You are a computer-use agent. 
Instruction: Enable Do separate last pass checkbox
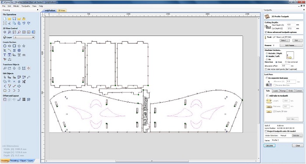click(x=267, y=78)
